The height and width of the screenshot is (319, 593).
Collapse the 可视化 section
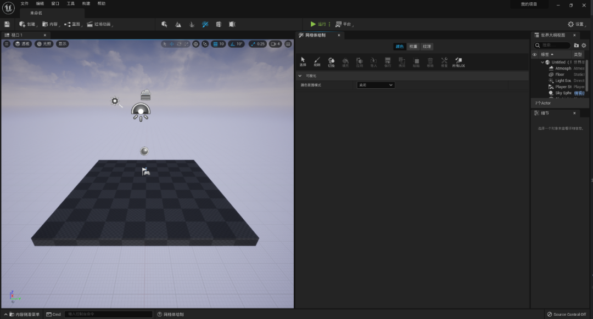[x=300, y=76]
